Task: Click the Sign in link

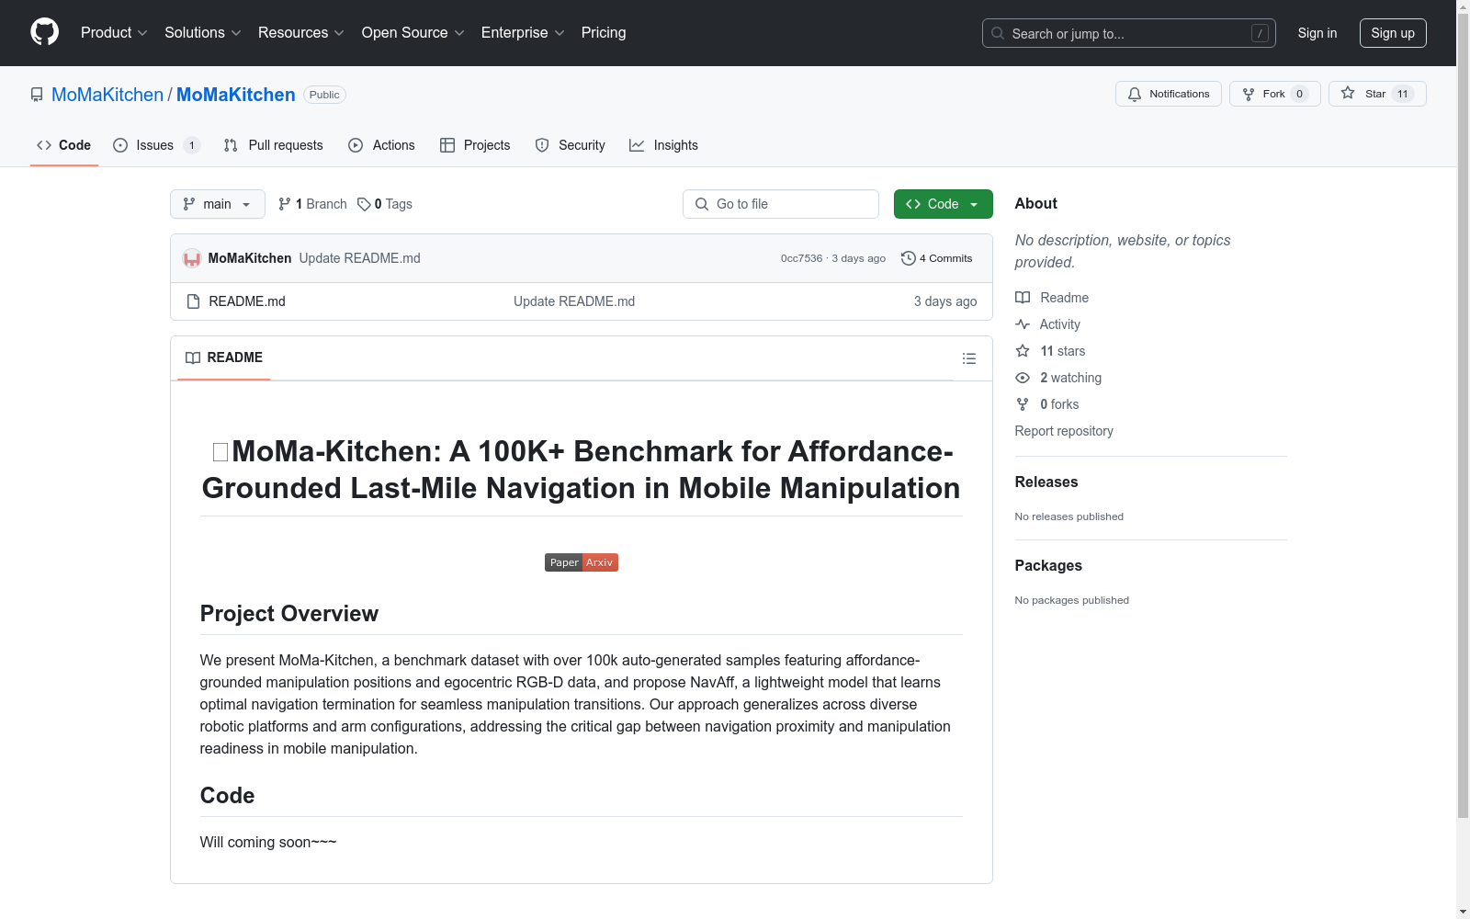Action: [1317, 33]
